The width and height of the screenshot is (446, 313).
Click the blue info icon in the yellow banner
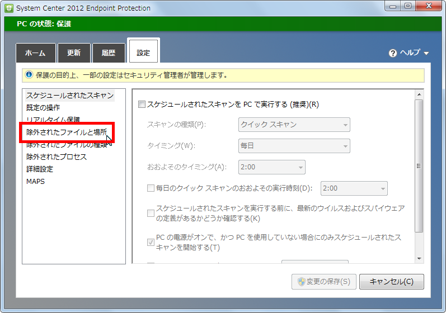pyautogui.click(x=29, y=75)
